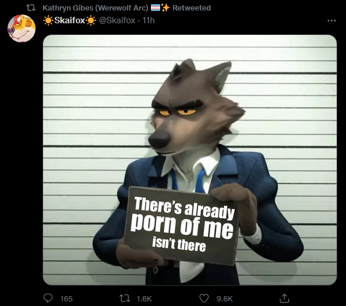Click the 9.6K likes count
Image resolution: width=346 pixels, height=306 pixels.
[x=225, y=298]
